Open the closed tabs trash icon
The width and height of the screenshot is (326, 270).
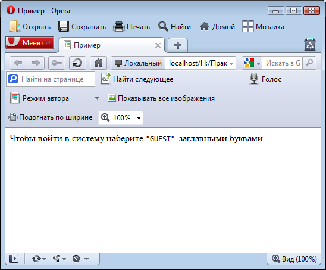pos(310,44)
